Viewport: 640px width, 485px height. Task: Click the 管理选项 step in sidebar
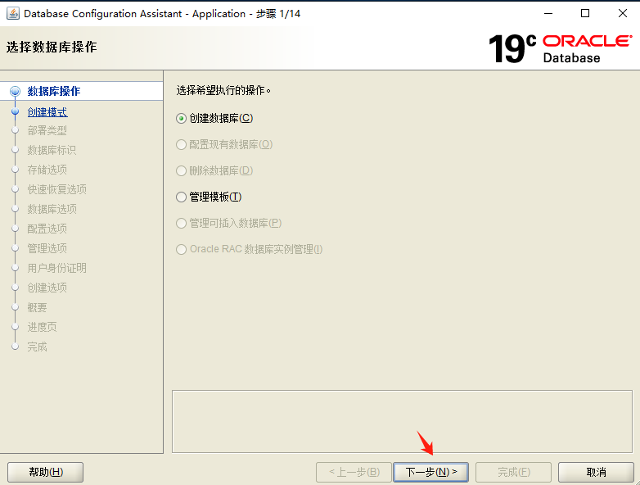pos(47,248)
